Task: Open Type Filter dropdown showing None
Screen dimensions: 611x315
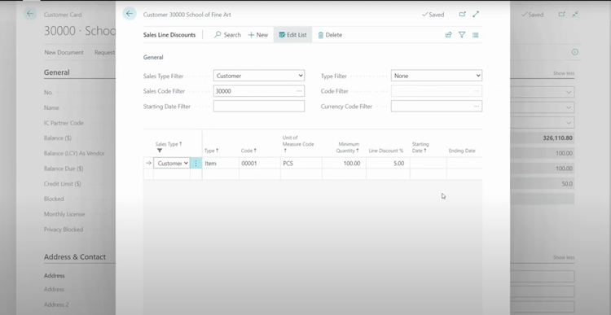Action: 437,76
